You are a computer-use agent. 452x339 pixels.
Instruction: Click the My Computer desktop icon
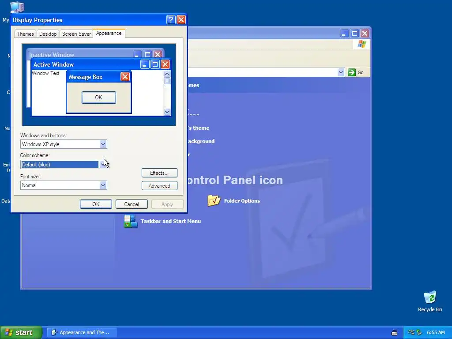click(x=17, y=7)
